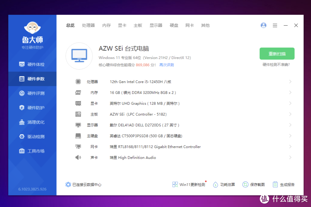Switch to the 显示器 tab

156,25
